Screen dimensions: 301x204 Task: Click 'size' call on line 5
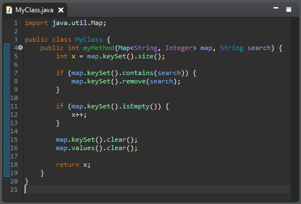pyautogui.click(x=146, y=56)
